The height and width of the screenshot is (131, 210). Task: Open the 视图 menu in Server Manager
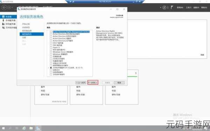pyautogui.click(x=196, y=8)
